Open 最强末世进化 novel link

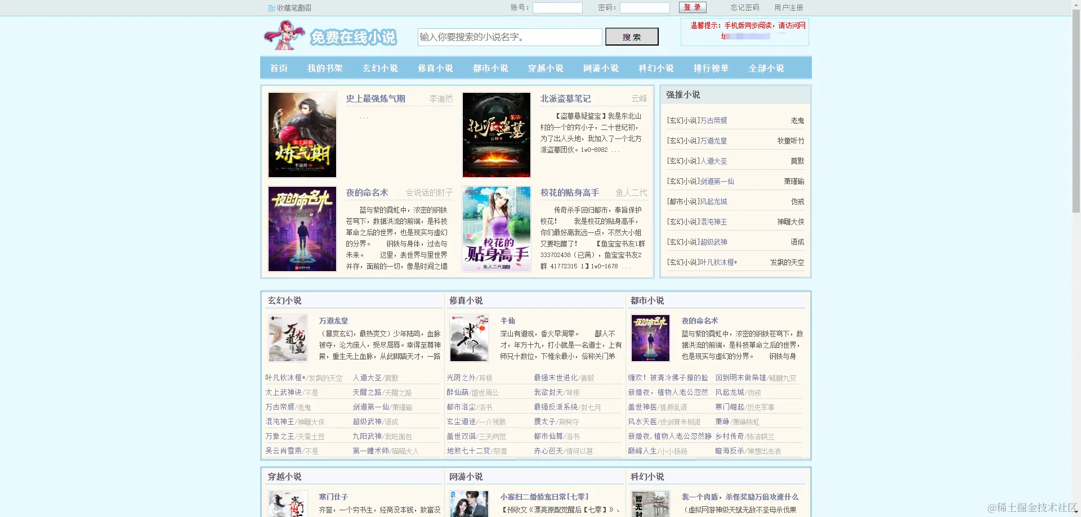pyautogui.click(x=556, y=378)
